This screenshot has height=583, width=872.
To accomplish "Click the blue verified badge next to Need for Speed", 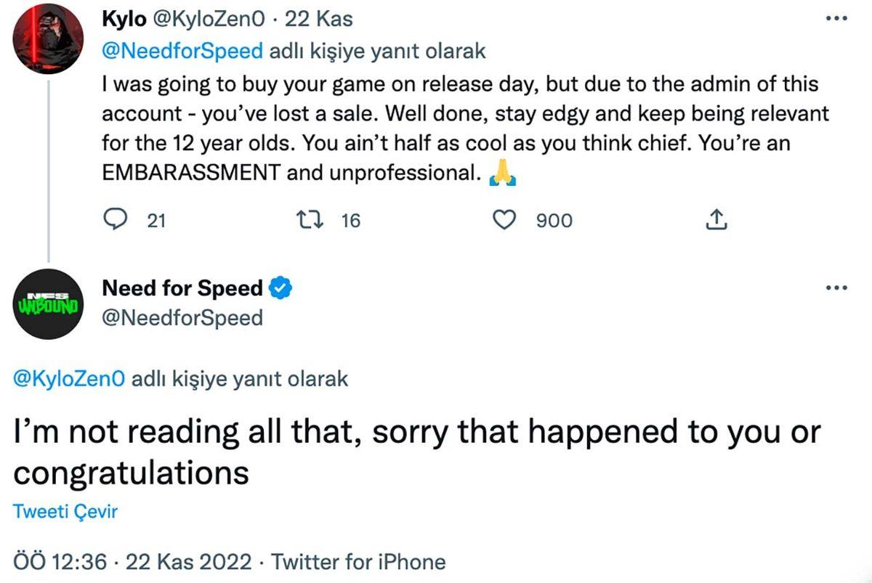I will 282,288.
